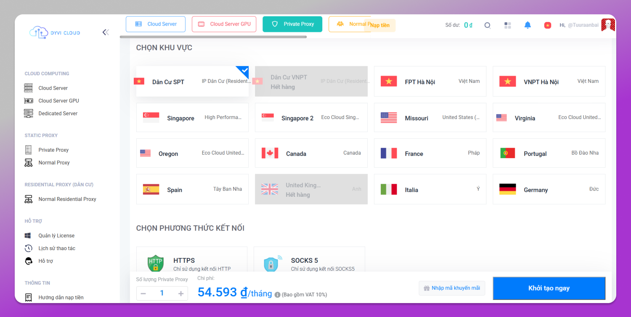Click SOCKS 5 blue lock icon
The image size is (631, 317).
coord(273,263)
